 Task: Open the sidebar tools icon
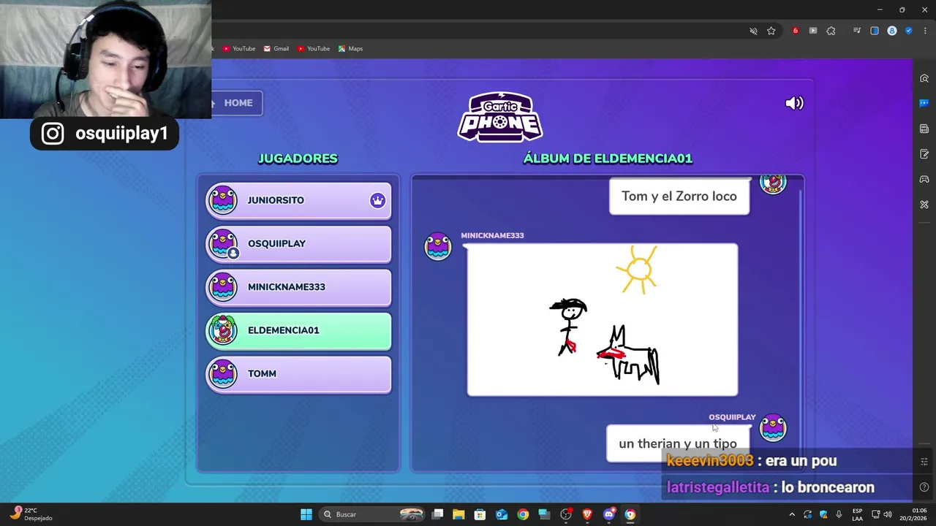pos(924,205)
